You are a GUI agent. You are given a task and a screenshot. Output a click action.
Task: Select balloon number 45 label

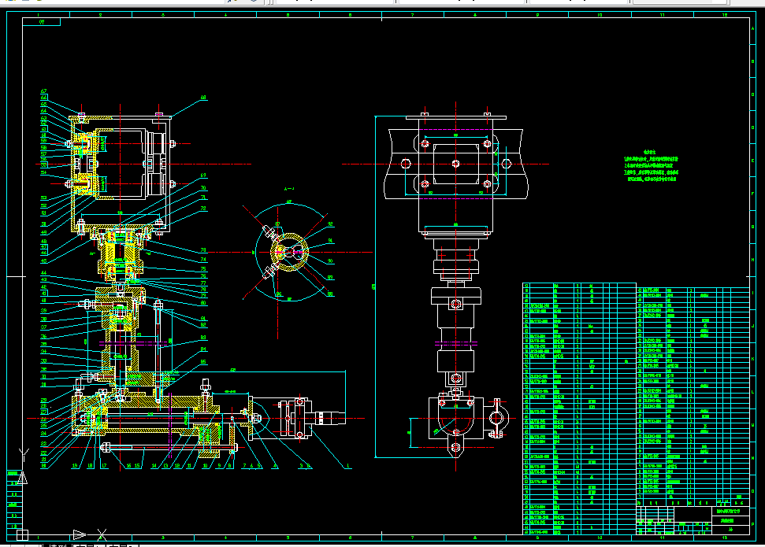point(44,261)
